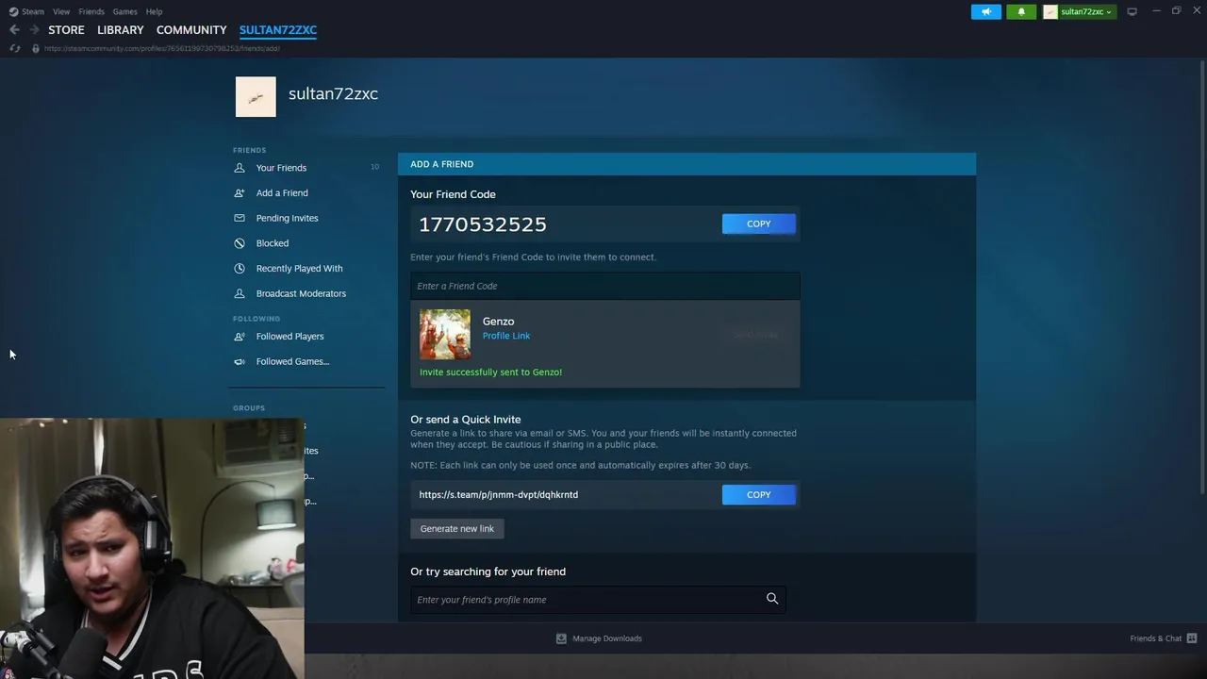Click the monitor Big Picture mode icon

coord(1132,11)
